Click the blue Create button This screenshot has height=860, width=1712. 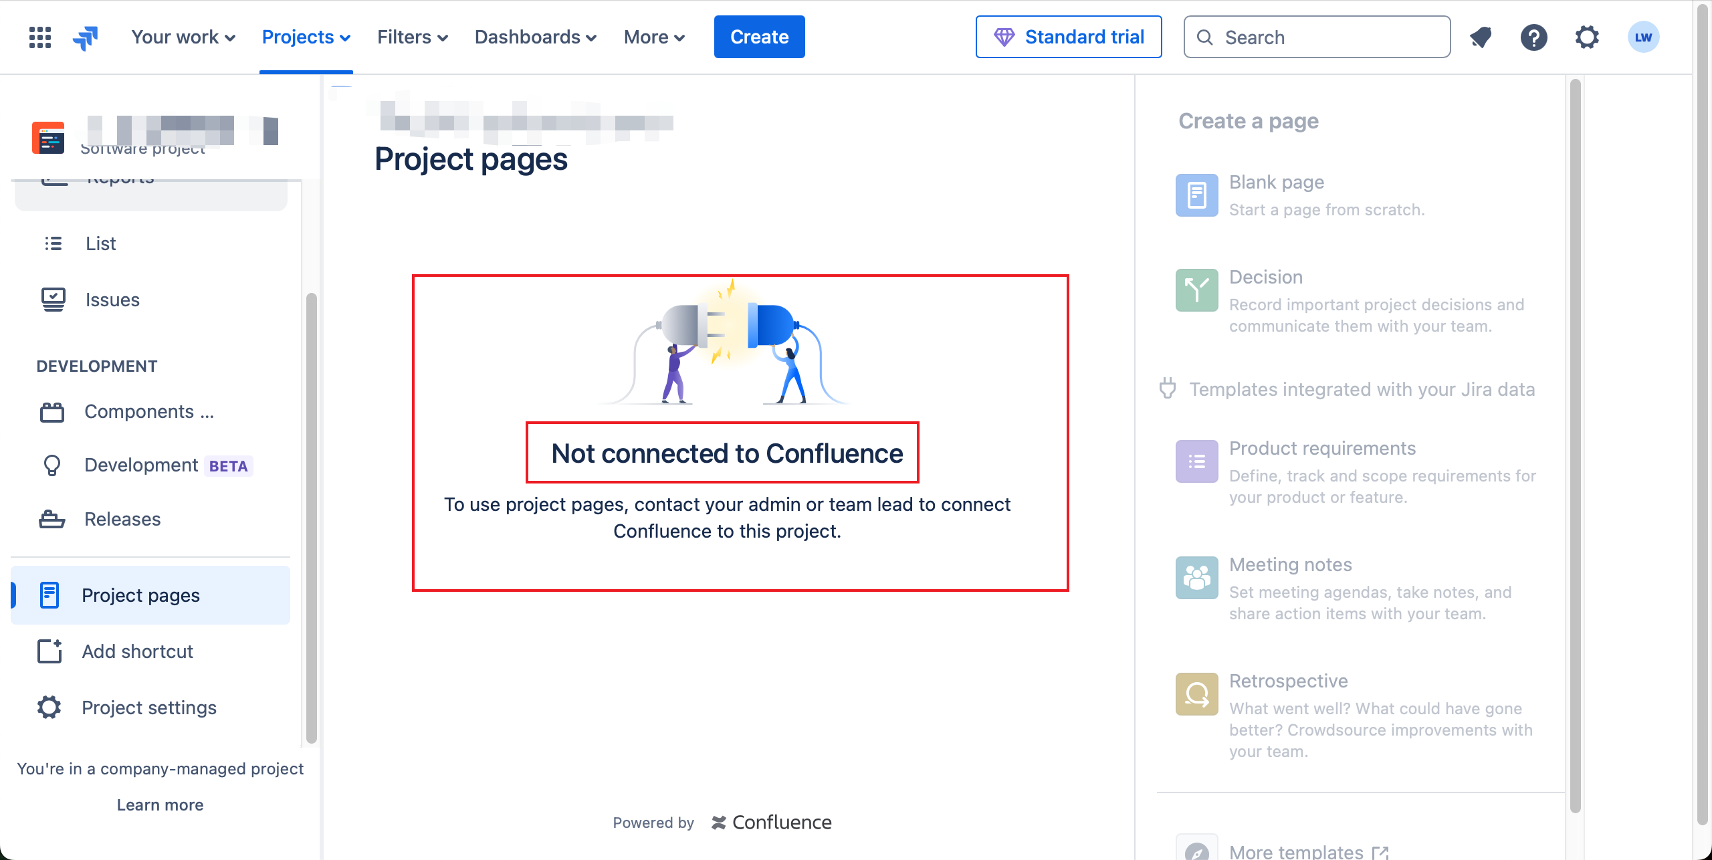pos(760,37)
